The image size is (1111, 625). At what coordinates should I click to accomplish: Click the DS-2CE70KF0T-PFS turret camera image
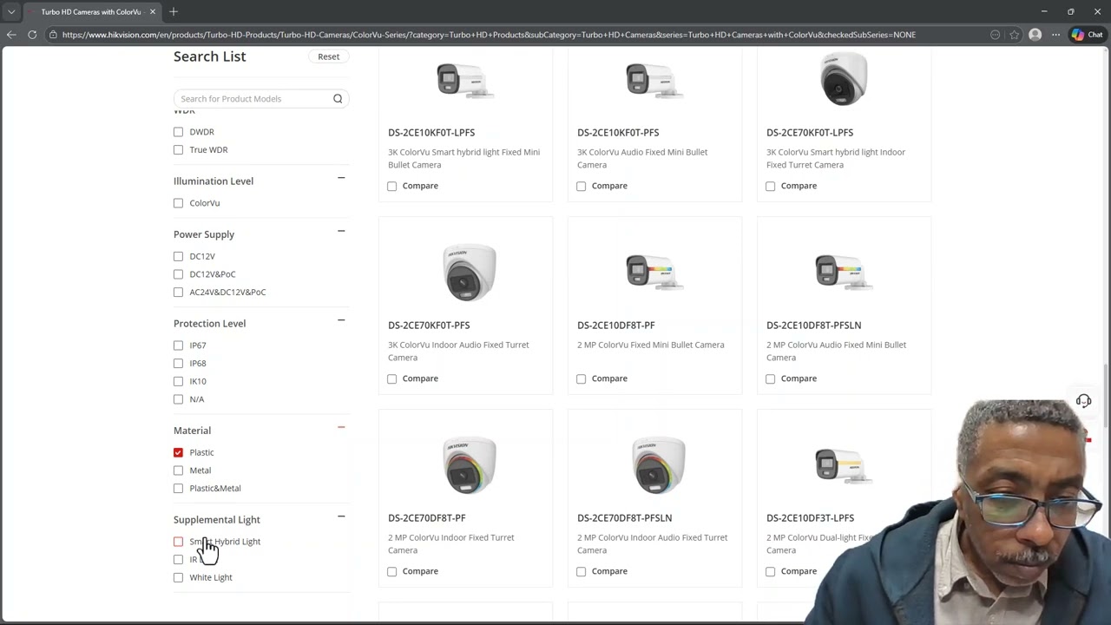click(470, 272)
